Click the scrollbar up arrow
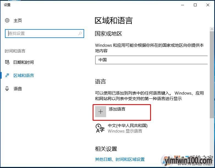This screenshot has width=215, height=168. 212,29
